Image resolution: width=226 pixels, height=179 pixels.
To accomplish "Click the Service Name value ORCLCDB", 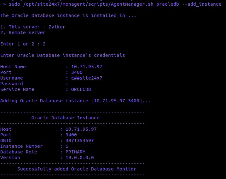I will coord(81,89).
